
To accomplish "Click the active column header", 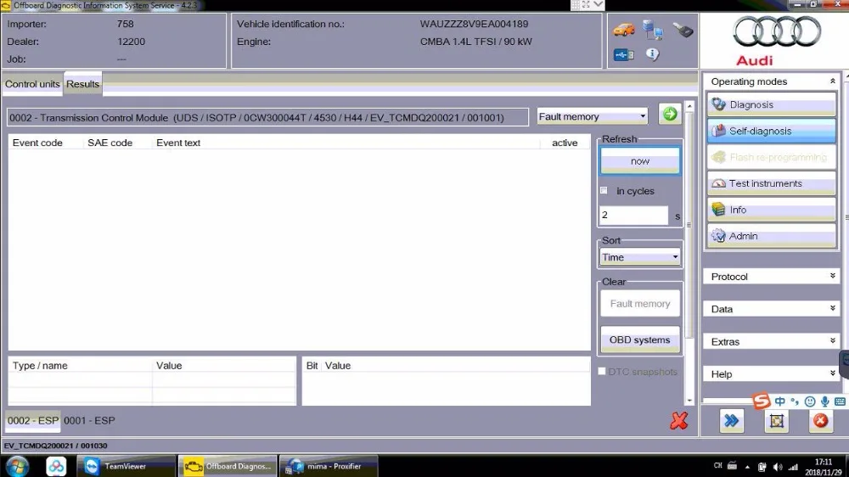I will (x=565, y=143).
